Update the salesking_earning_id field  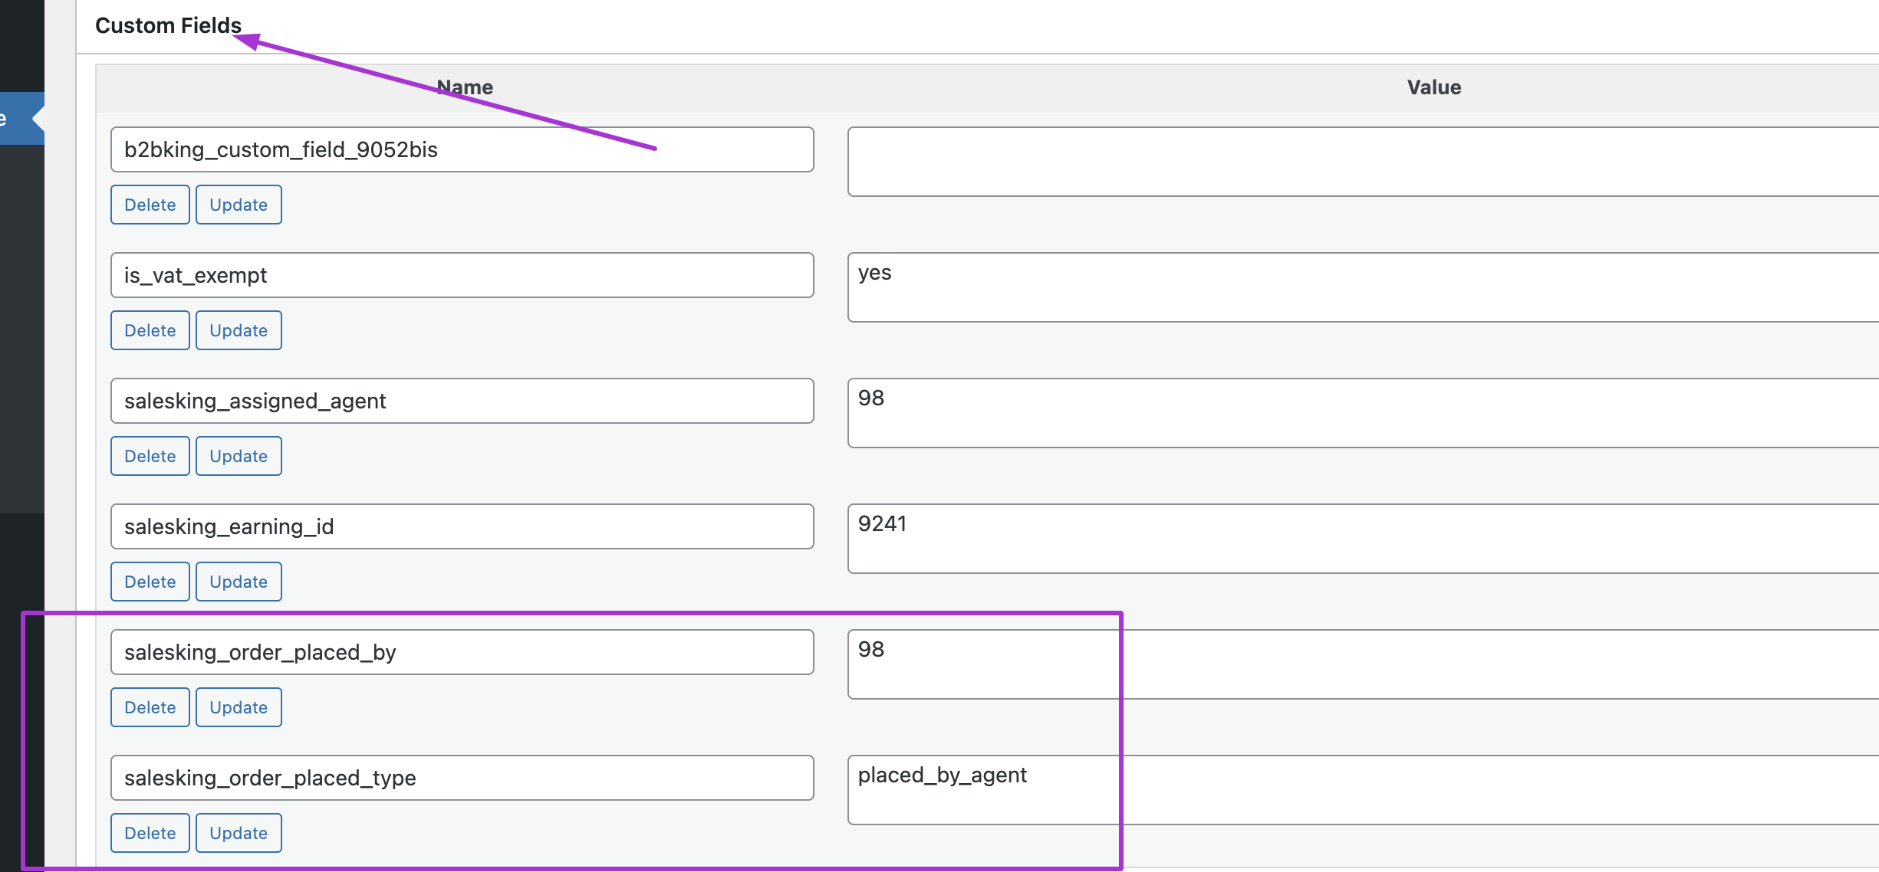pos(239,582)
